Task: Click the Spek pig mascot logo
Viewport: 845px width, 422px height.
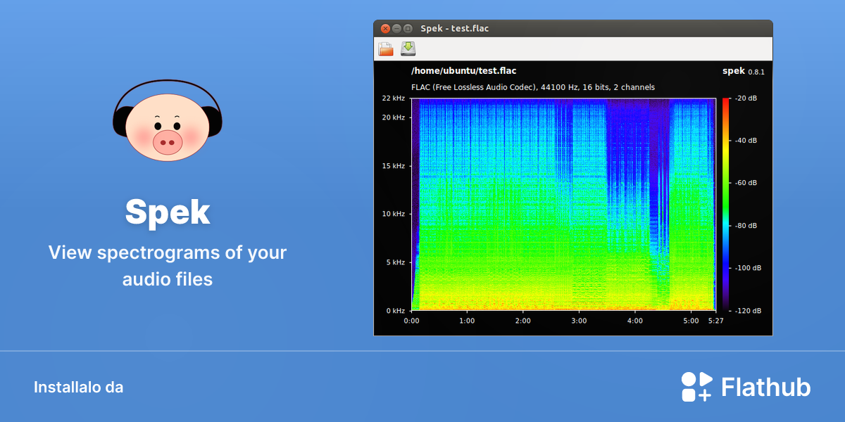Action: pos(168,120)
